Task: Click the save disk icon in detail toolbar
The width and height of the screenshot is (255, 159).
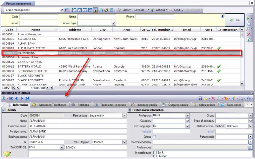Action: 200,98
